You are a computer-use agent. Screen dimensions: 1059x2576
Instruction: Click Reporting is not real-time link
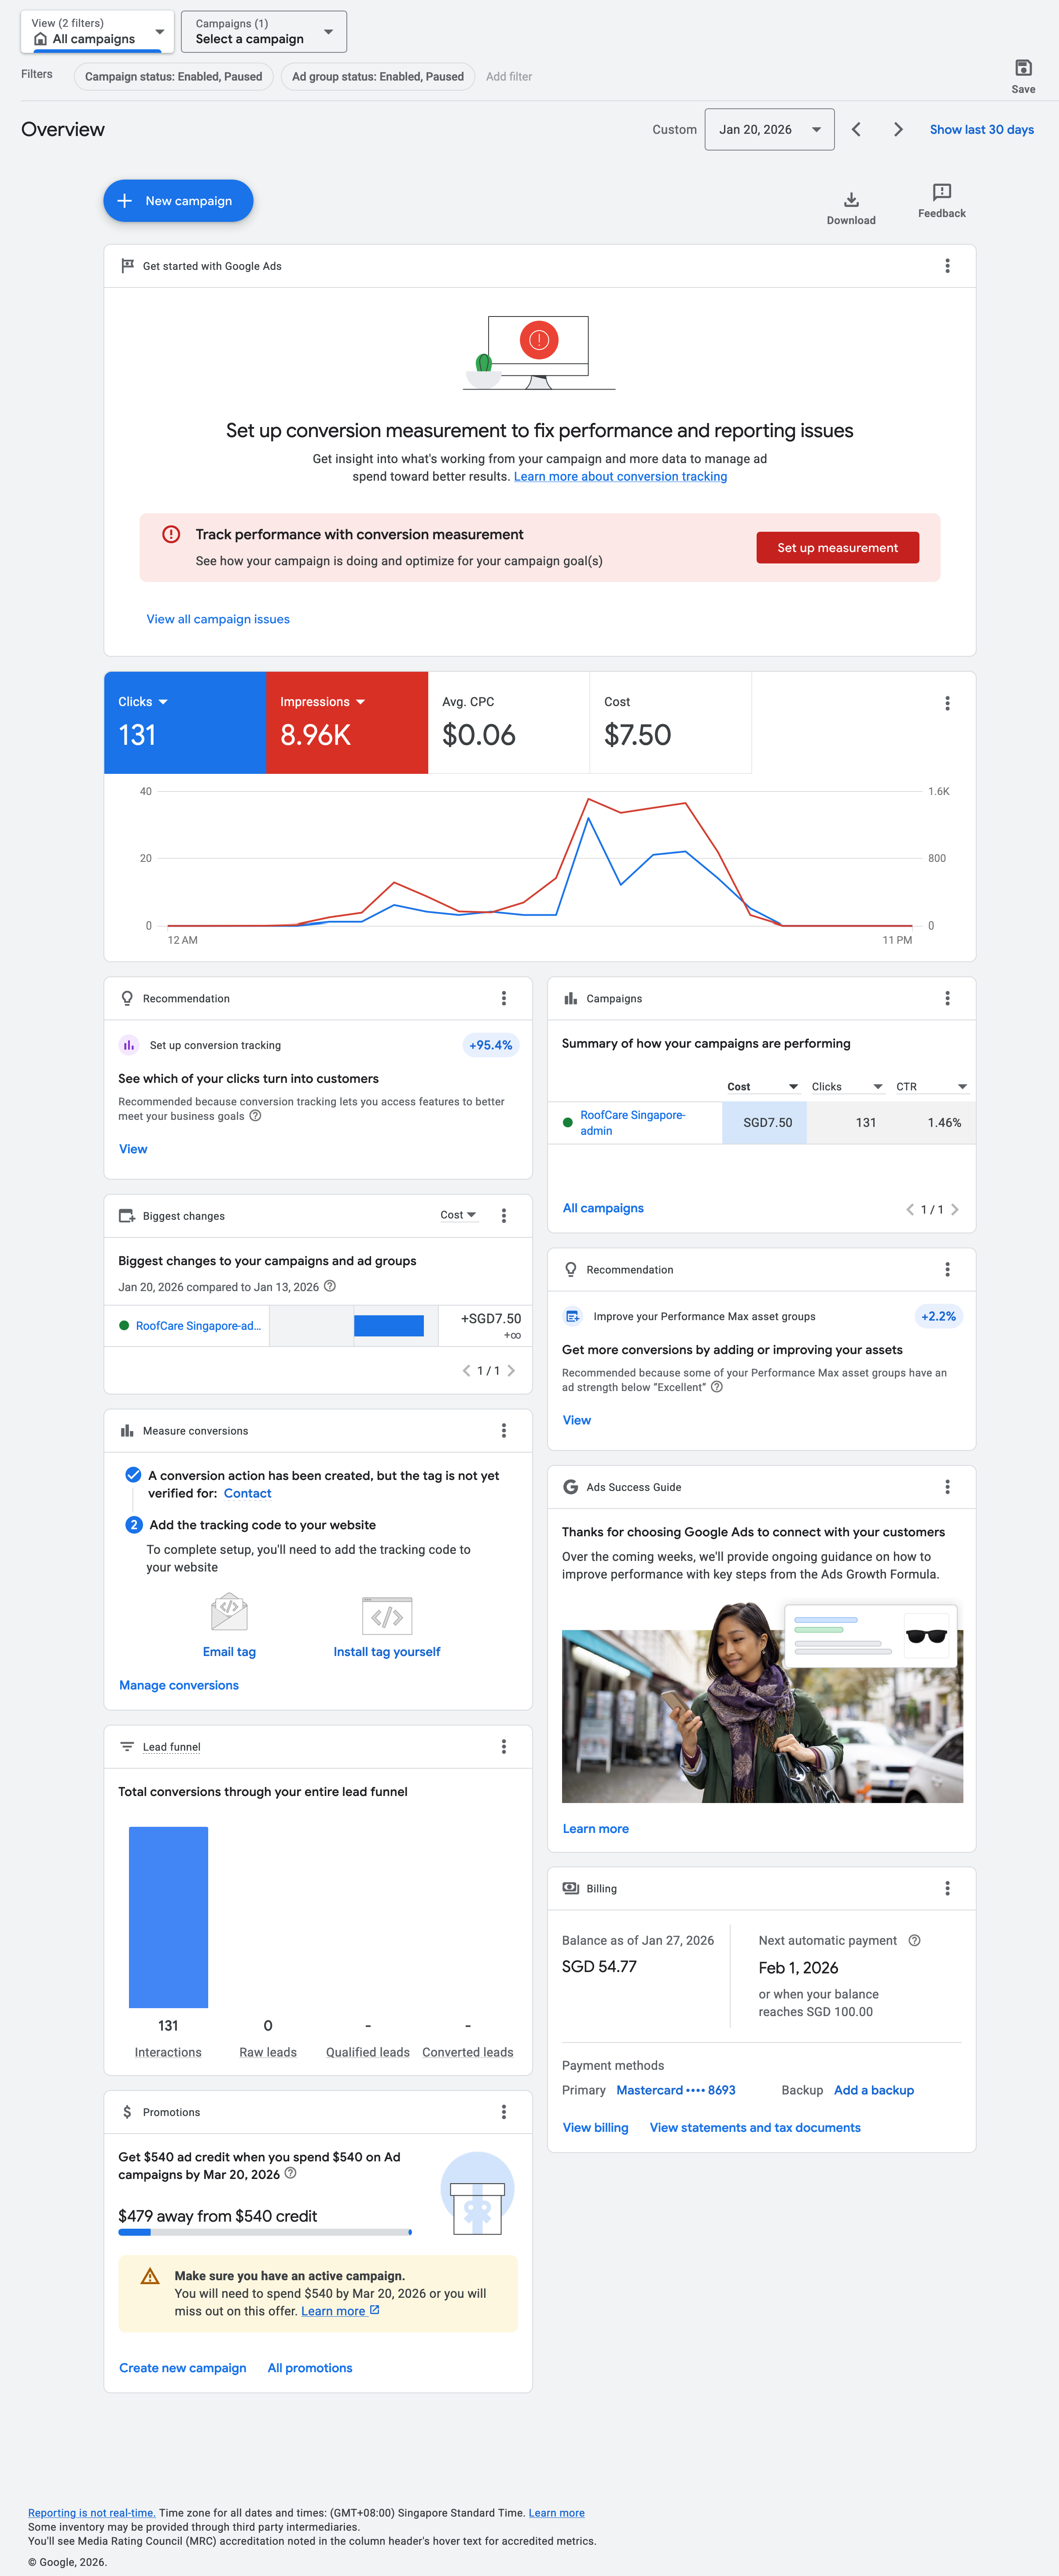91,2513
